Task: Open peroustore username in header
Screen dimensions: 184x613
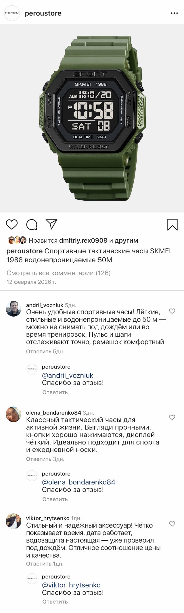Action: tap(43, 13)
